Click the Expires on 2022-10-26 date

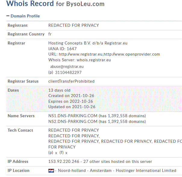[71, 101]
